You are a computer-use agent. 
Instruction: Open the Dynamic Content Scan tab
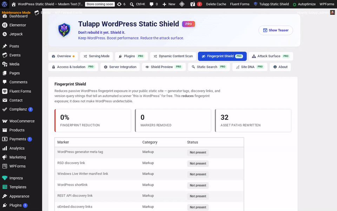coord(173,56)
